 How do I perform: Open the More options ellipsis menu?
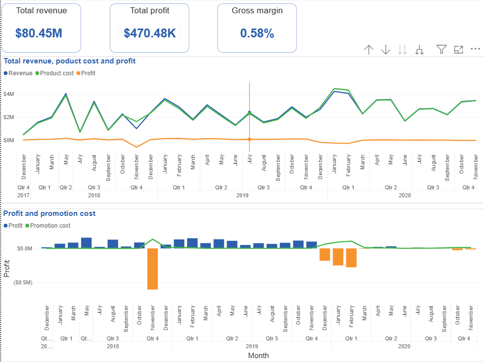475,49
